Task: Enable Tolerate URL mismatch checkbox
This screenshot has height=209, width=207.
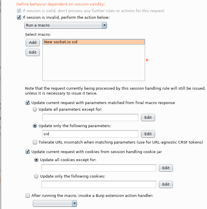Action: [35, 142]
